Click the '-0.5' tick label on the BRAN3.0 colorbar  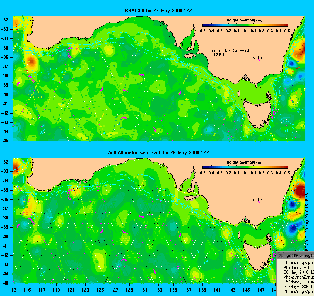click(202, 31)
